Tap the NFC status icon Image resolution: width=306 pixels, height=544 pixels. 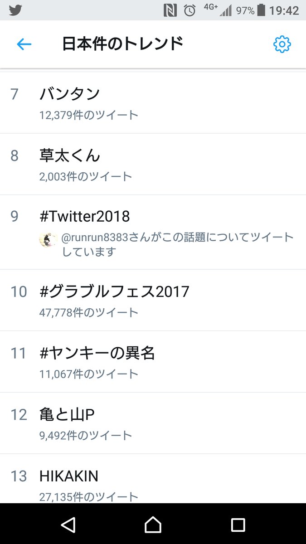(170, 10)
